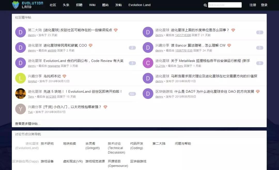Click the diamond icon after 长度单位是怎么回事 title
Screen dimensions: 279x170
tap(233, 30)
